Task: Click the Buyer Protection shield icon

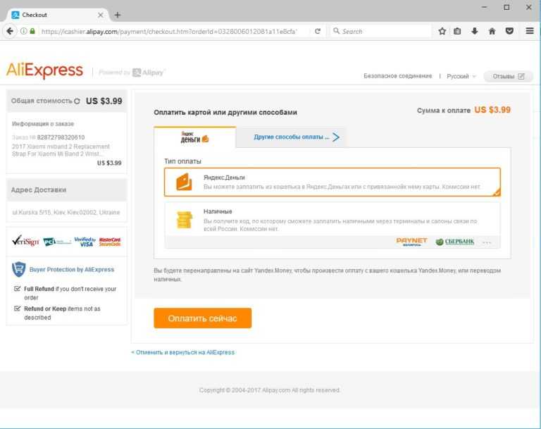Action: click(x=18, y=269)
